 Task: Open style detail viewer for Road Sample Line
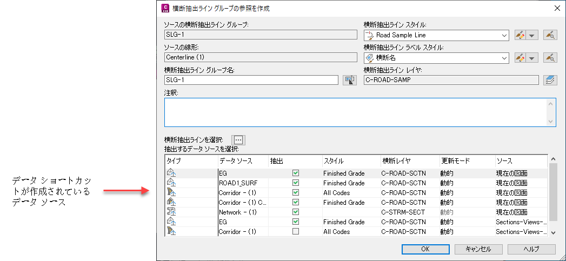(x=550, y=36)
